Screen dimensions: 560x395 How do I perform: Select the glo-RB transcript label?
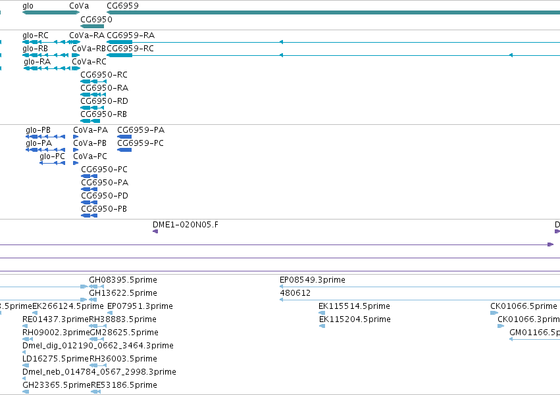pos(35,49)
